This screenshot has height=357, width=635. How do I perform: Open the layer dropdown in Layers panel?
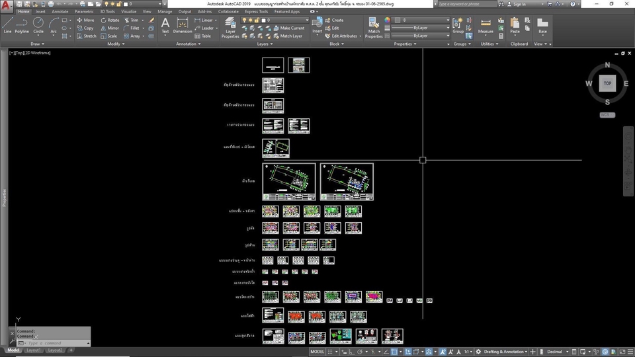coord(275,20)
